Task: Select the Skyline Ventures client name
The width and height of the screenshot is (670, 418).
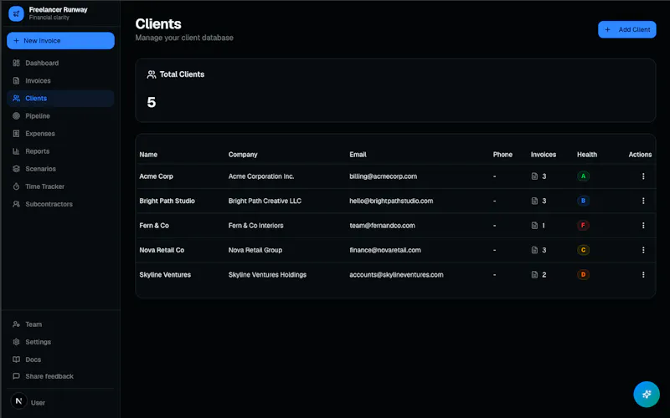Action: tap(165, 275)
